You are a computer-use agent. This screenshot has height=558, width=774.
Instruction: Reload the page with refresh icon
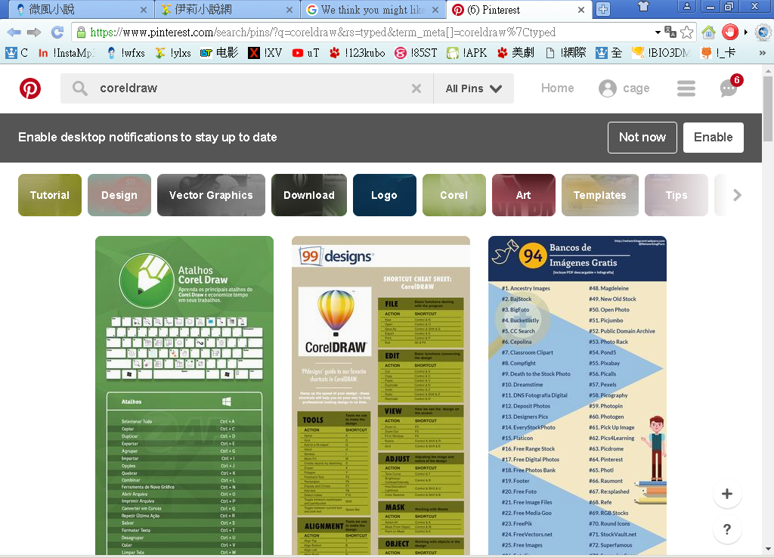[x=57, y=33]
